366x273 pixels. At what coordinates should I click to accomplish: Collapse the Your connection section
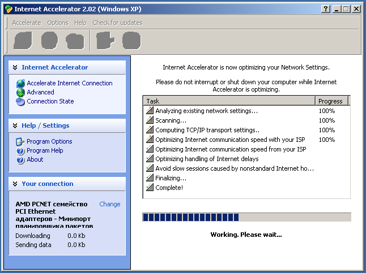(x=15, y=184)
